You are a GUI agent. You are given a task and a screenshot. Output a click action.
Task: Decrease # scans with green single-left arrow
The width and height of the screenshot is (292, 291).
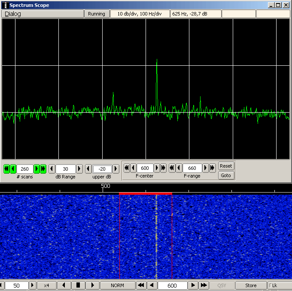13,169
